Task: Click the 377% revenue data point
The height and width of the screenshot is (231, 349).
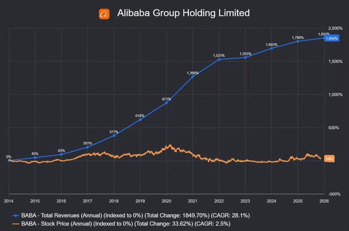Action: point(114,136)
